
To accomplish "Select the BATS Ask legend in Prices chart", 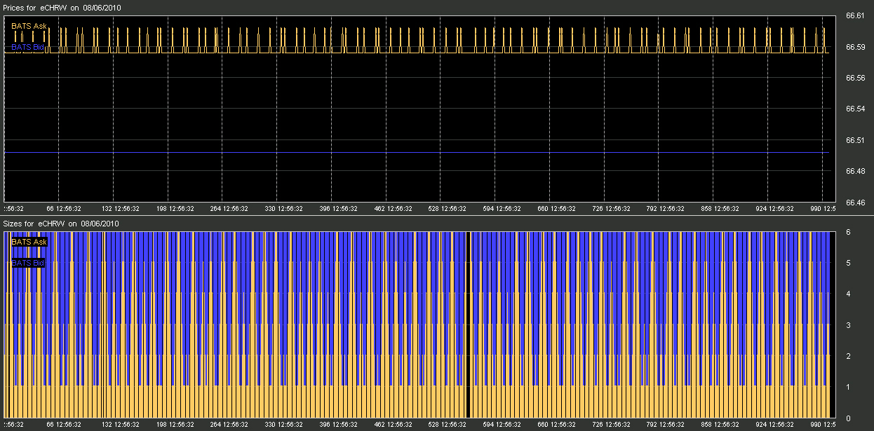I will [x=29, y=26].
